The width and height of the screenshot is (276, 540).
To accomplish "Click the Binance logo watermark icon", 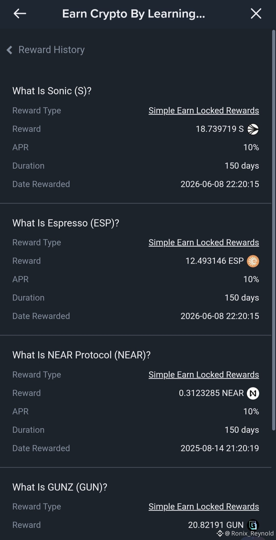I will coord(220,533).
